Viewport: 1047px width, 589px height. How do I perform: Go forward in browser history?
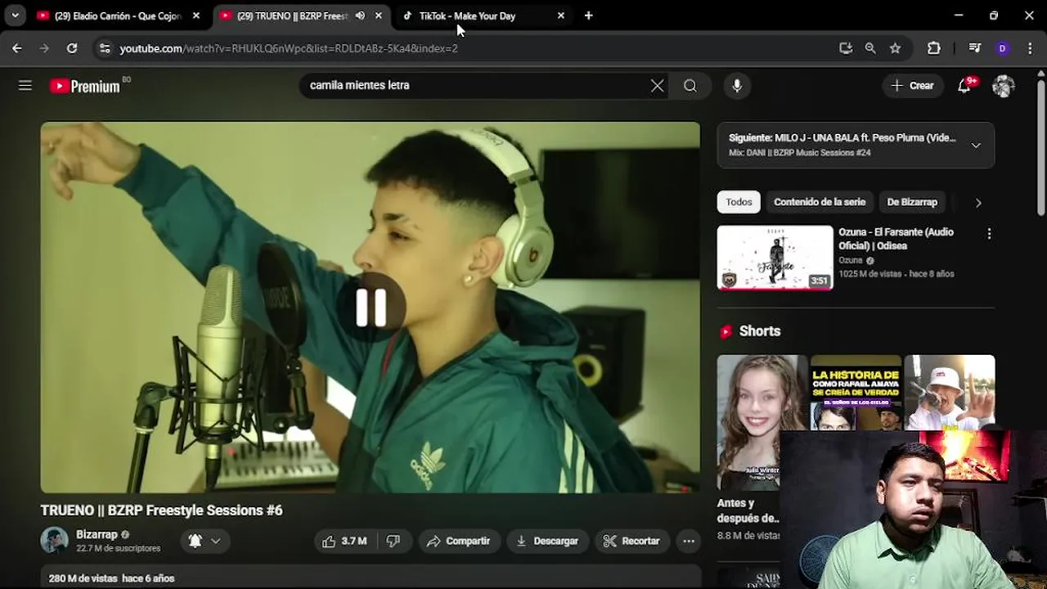[44, 48]
